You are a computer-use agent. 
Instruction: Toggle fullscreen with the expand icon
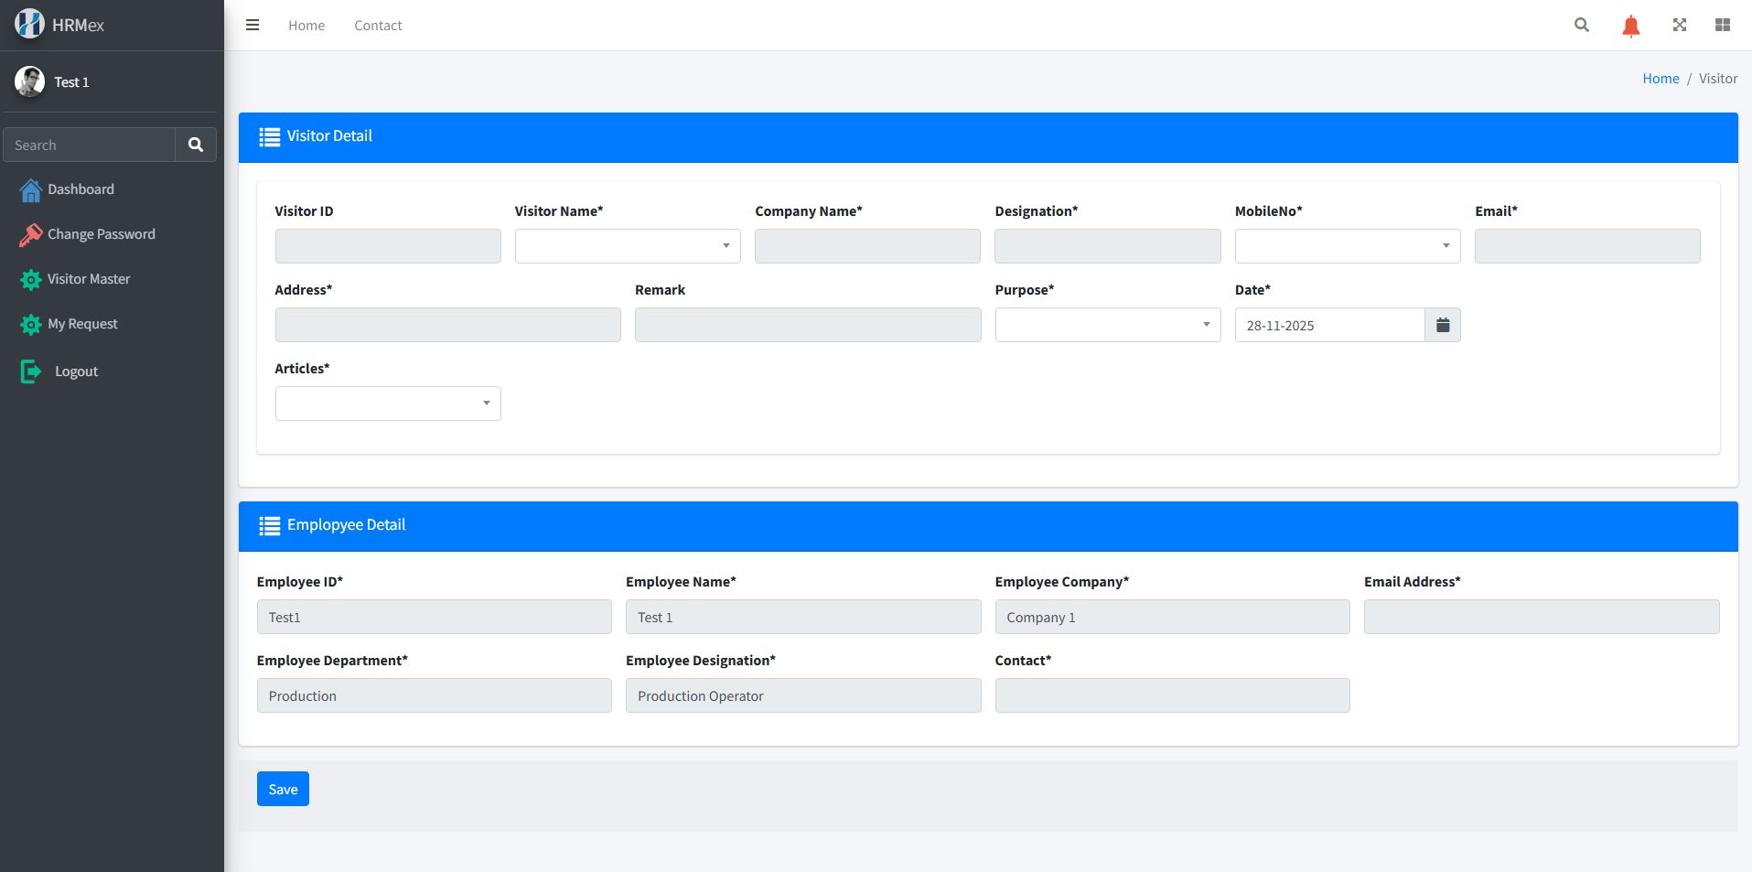tap(1680, 25)
